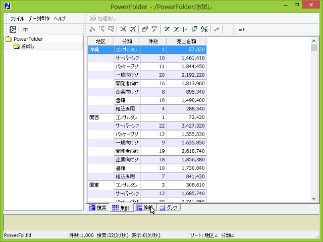
Task: Toggle the eye visibility icon
Action: [25, 30]
